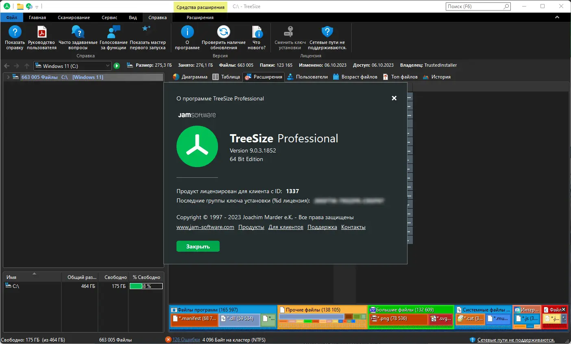Go forward with the right arrow
Screen dimensions: 571x344
tap(16, 66)
